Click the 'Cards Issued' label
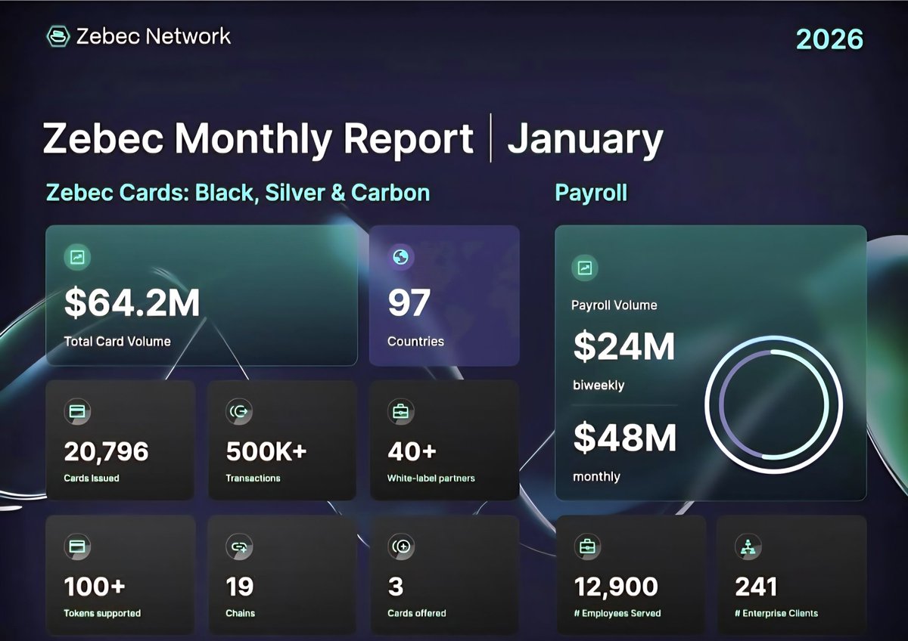Screen dimensions: 908x641 (92, 478)
